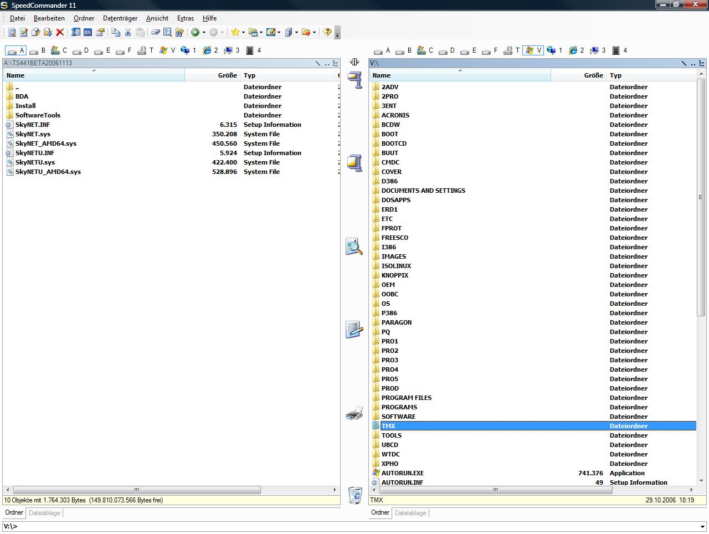Click the green back navigation arrow
This screenshot has height=534, width=709.
coord(195,33)
